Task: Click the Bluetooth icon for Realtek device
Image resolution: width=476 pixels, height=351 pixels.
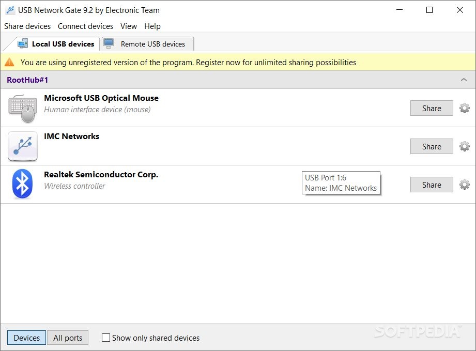Action: tap(22, 184)
